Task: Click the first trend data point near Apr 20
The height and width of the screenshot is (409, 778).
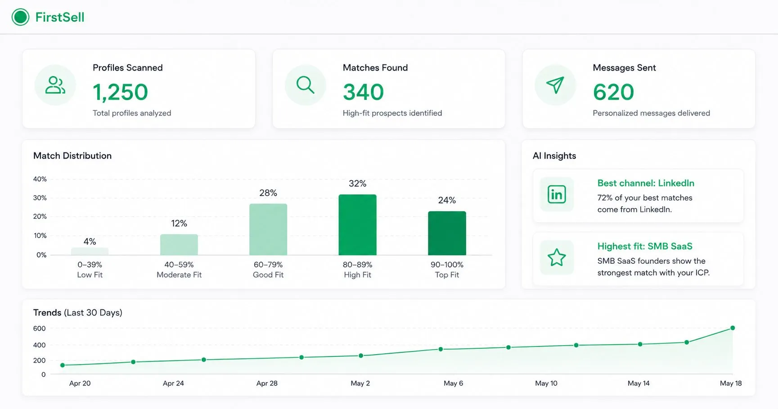Action: [x=63, y=365]
